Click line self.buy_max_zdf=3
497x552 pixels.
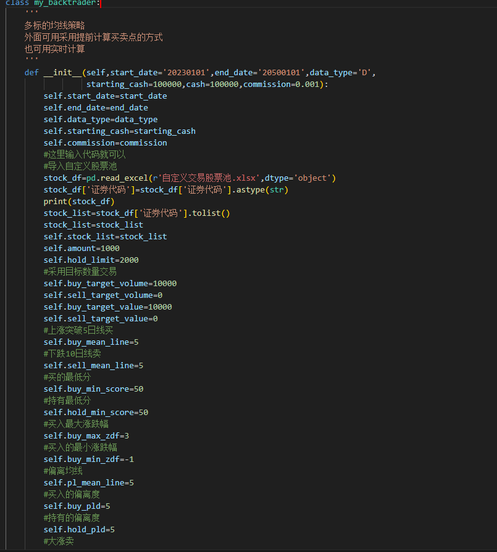pos(86,435)
